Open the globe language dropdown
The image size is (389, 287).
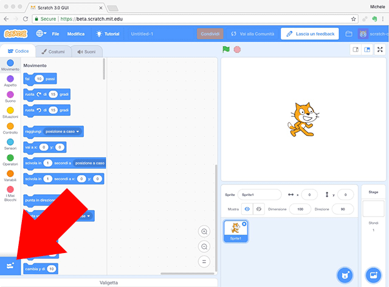click(x=42, y=34)
